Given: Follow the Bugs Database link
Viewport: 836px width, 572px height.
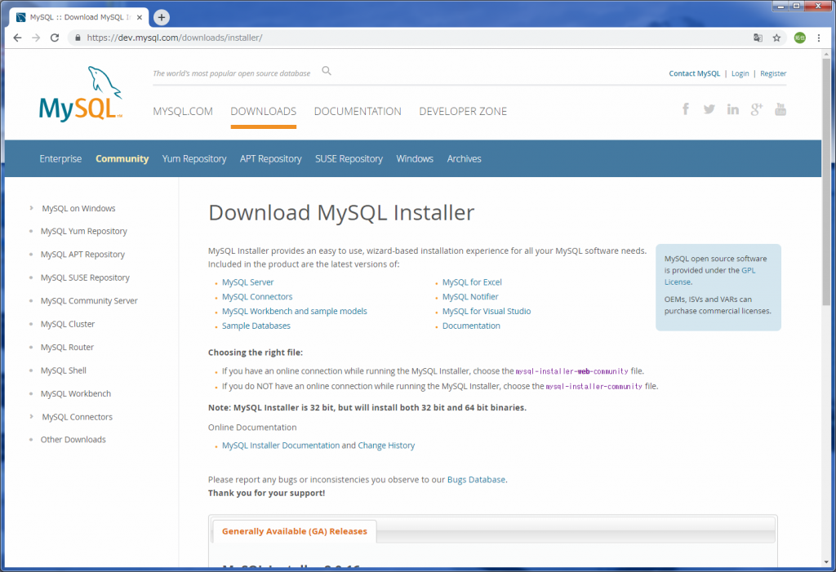Looking at the screenshot, I should tap(476, 480).
